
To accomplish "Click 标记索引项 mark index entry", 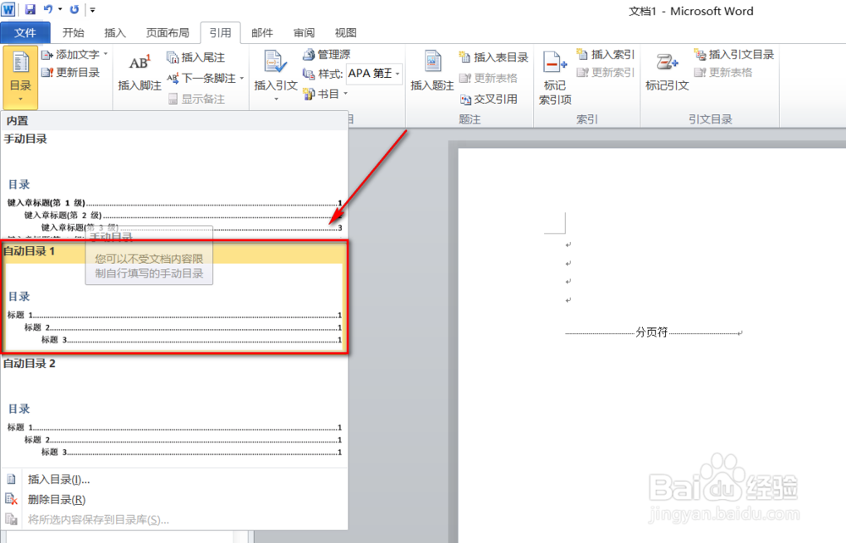I will tap(555, 78).
